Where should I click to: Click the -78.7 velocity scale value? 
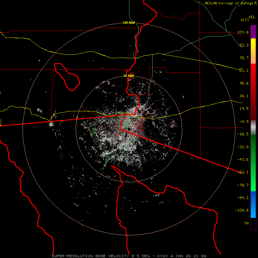243,185
